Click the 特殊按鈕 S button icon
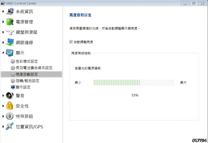Screen dimensions: 208x143 [x=10, y=116]
